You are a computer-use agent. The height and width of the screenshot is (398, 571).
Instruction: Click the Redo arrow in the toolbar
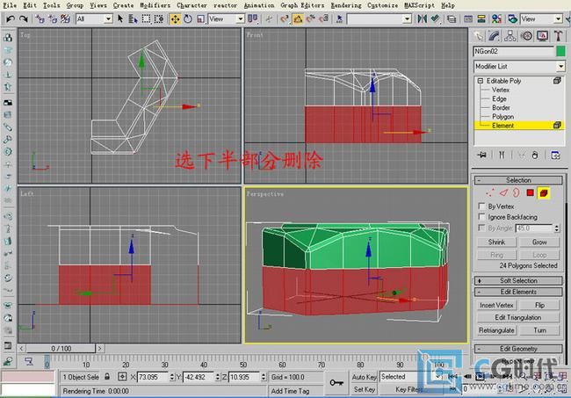click(24, 18)
